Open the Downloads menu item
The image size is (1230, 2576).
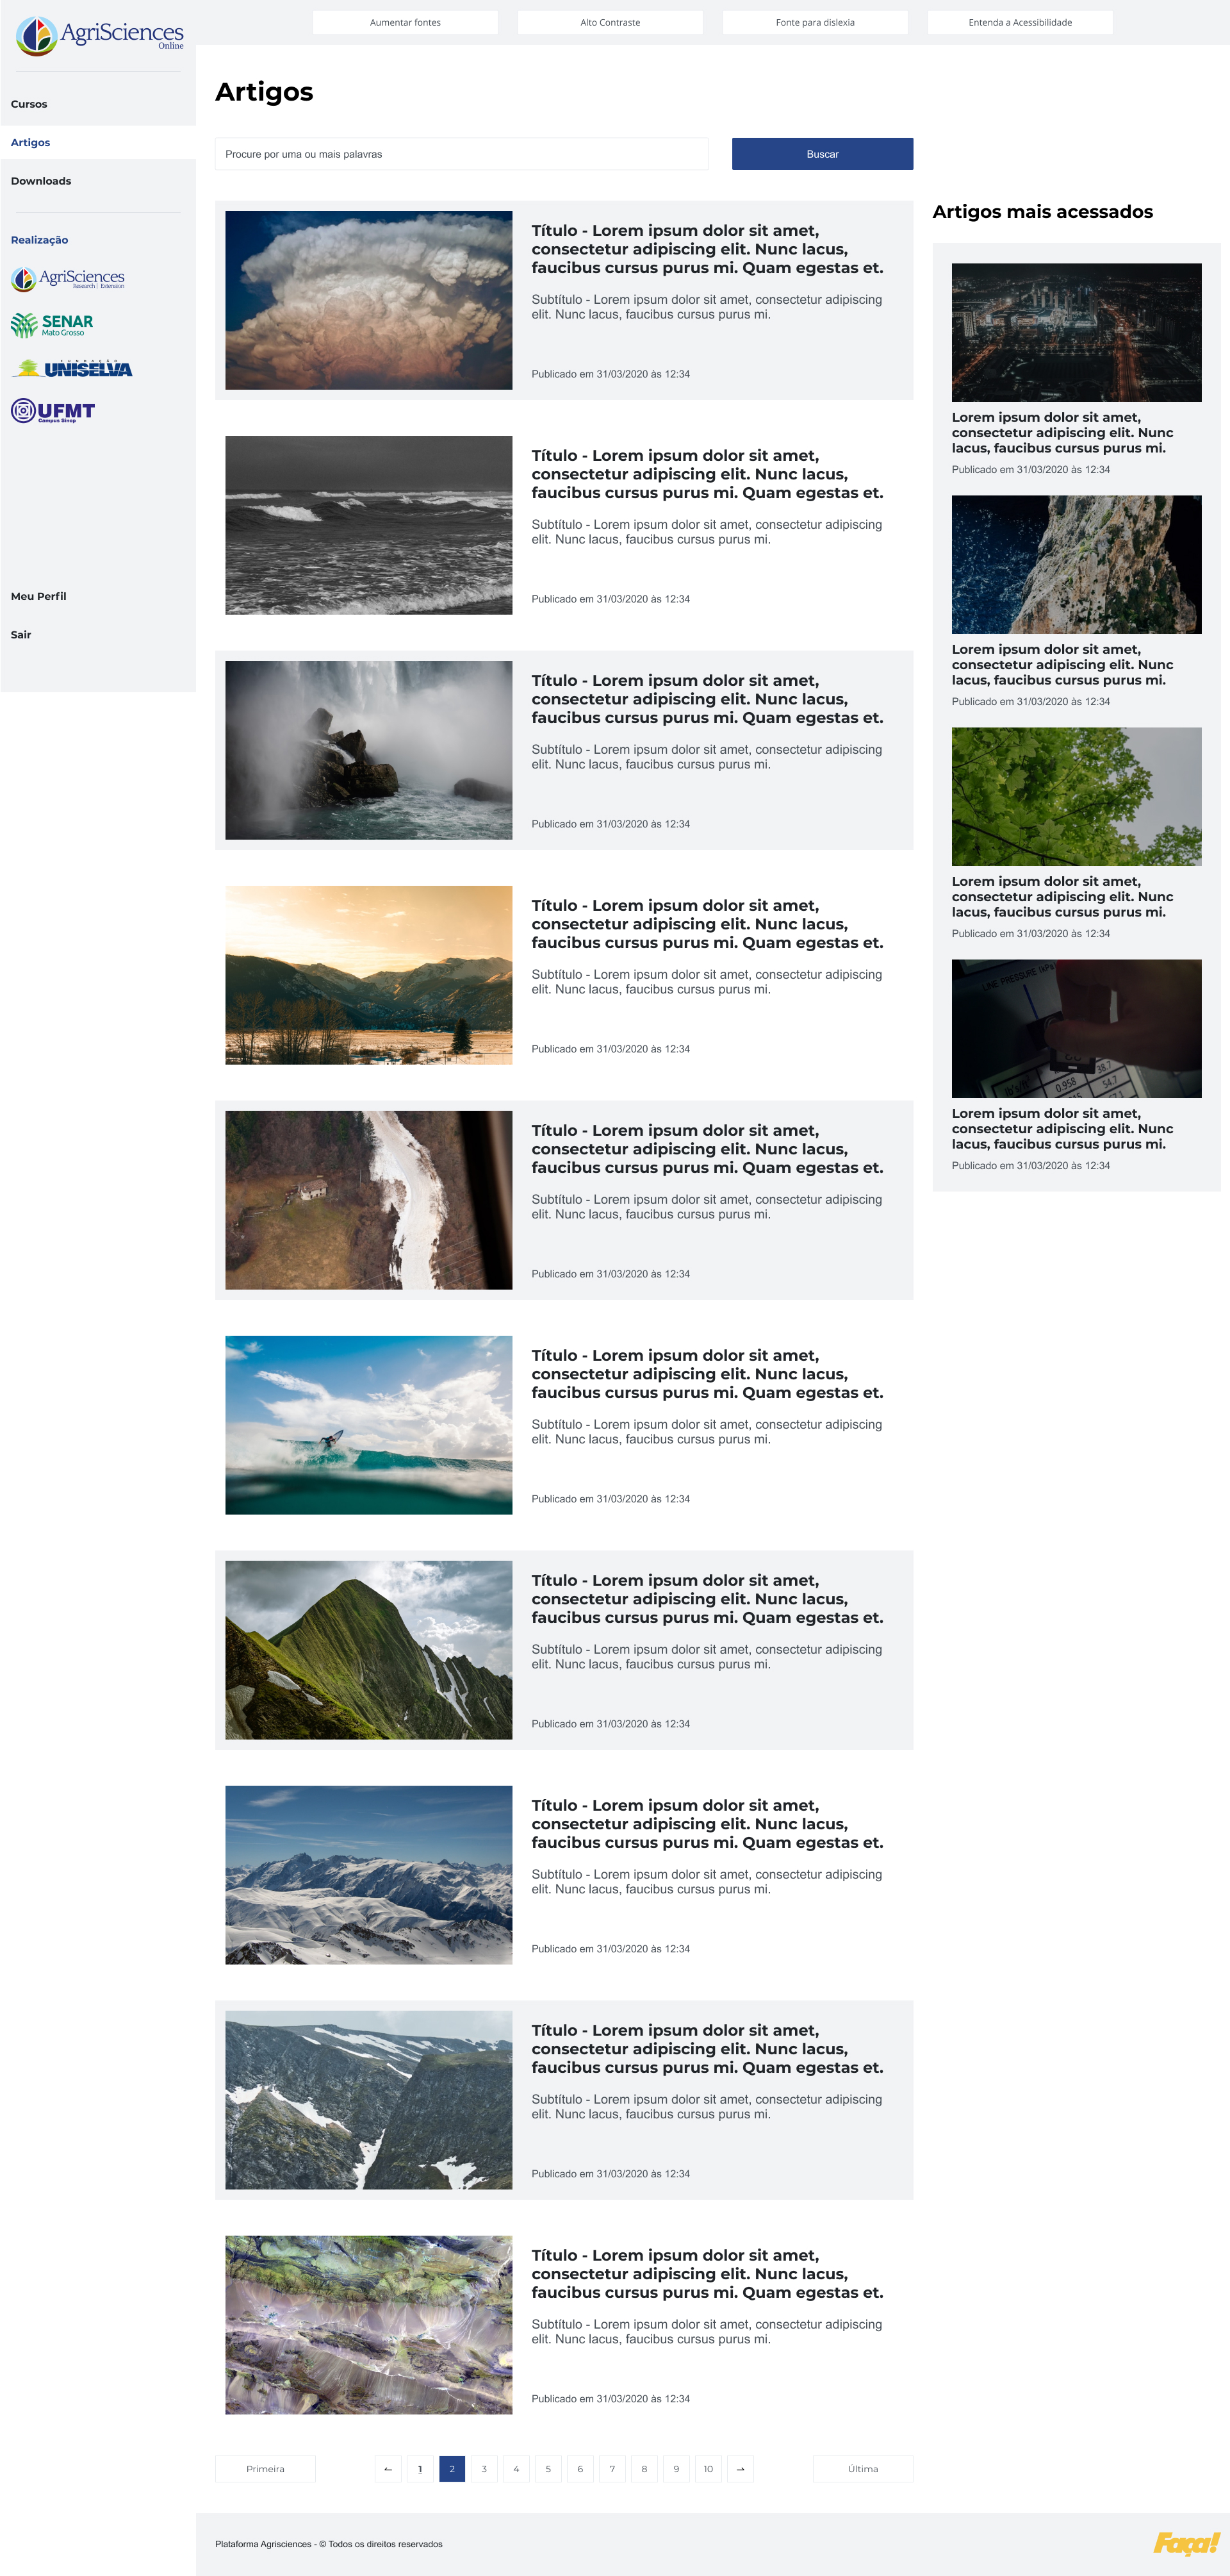click(41, 181)
